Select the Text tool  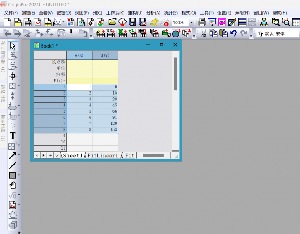[13, 136]
